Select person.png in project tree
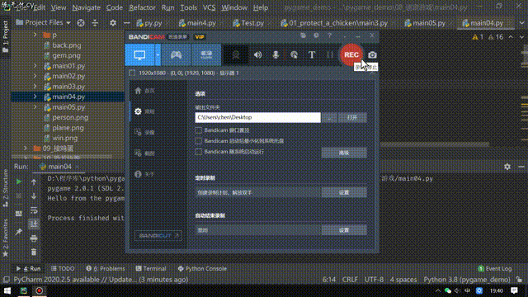 pyautogui.click(x=70, y=117)
